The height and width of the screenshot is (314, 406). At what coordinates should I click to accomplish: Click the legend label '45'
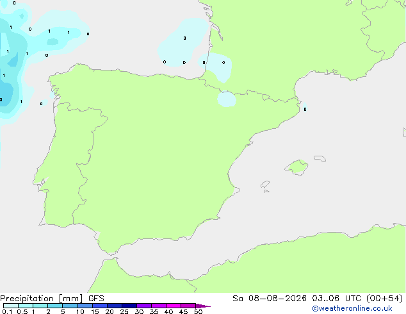tap(183, 311)
